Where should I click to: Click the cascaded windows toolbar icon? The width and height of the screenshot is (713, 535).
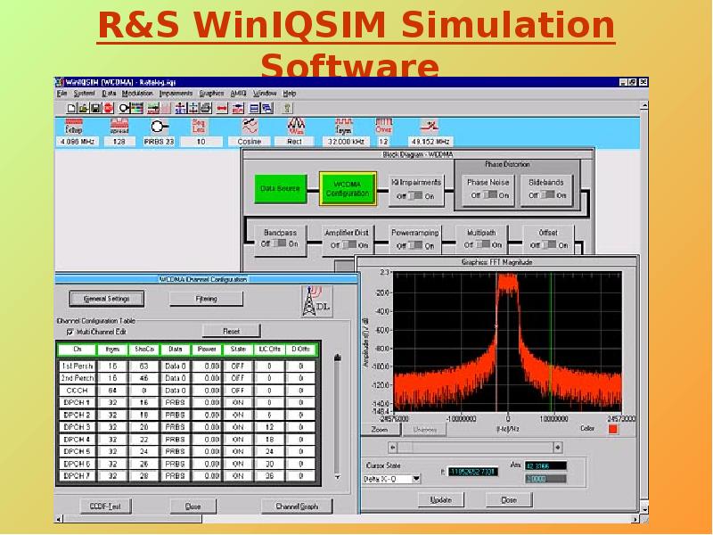[x=268, y=108]
